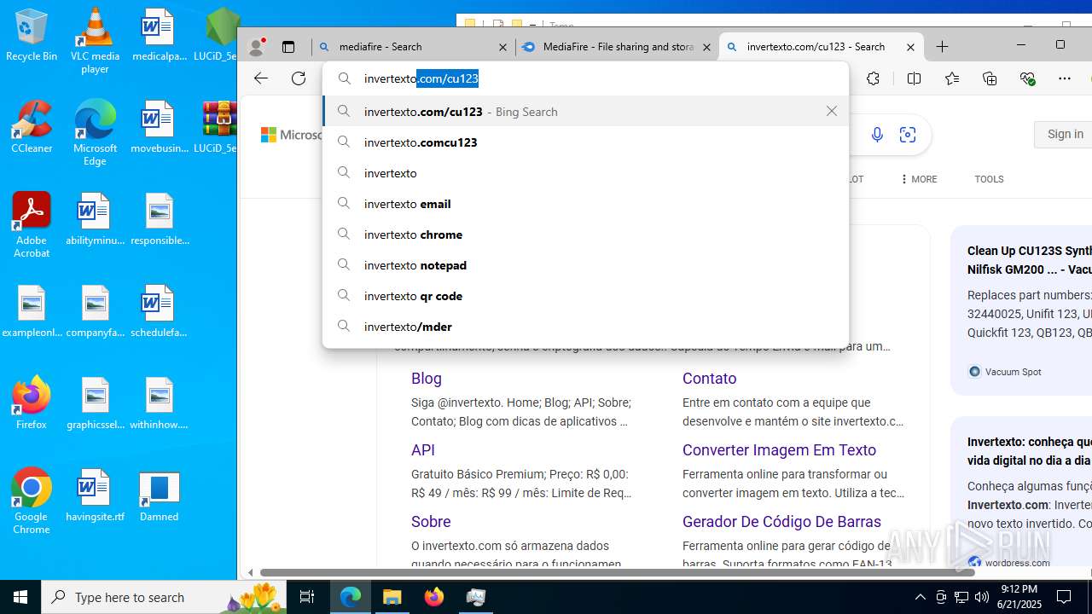Viewport: 1092px width, 614px height.
Task: Open the volume control in tray
Action: [982, 597]
